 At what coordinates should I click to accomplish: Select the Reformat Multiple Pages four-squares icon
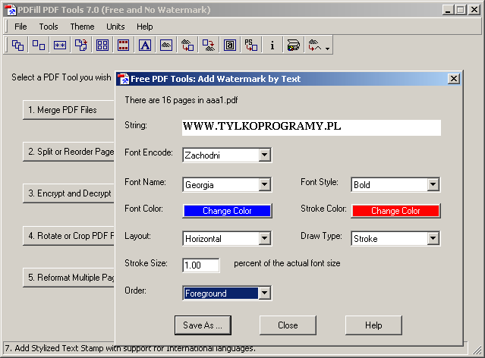102,46
